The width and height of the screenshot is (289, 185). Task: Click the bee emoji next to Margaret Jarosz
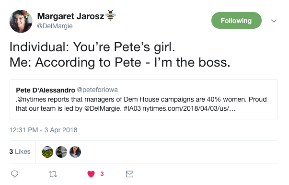tap(110, 15)
